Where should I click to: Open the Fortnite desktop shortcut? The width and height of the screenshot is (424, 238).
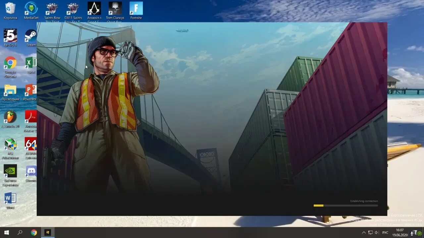(136, 11)
